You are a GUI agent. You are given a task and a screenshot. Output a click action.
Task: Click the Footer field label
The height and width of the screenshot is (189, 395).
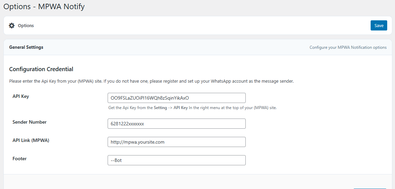[20, 159]
